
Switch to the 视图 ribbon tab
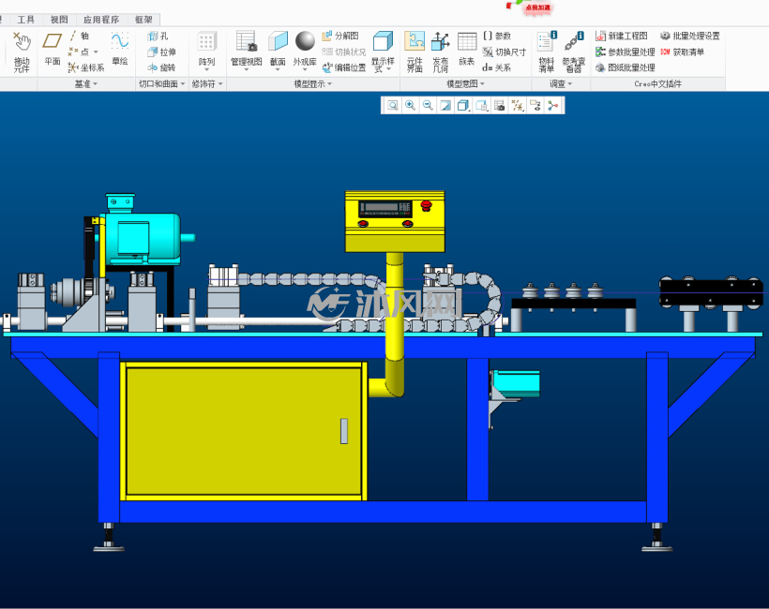59,20
